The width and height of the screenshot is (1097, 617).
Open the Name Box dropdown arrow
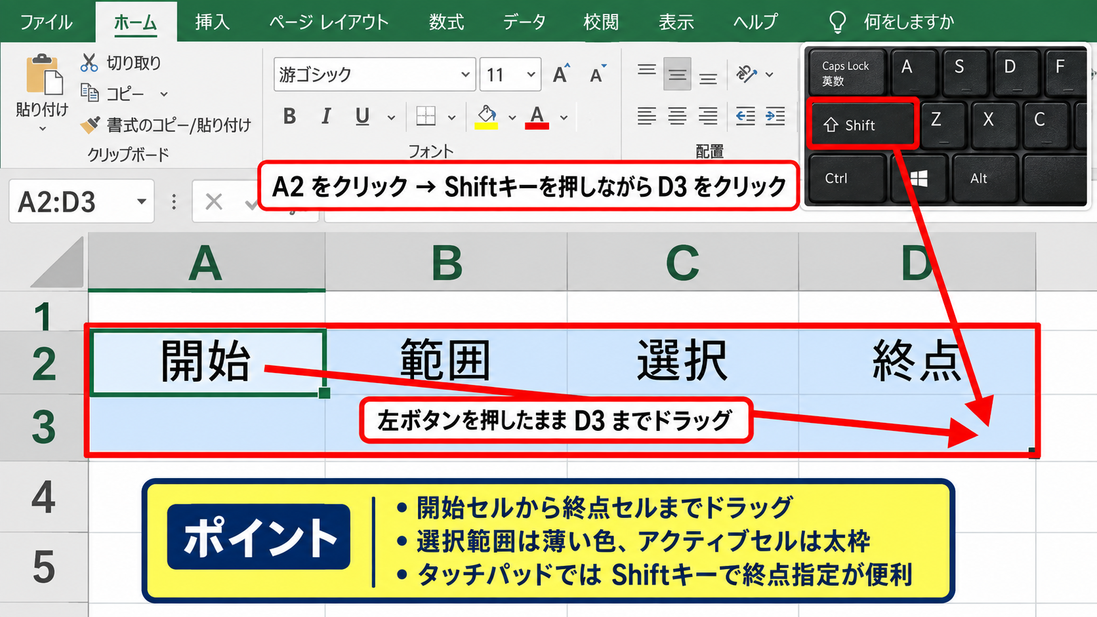pyautogui.click(x=141, y=201)
